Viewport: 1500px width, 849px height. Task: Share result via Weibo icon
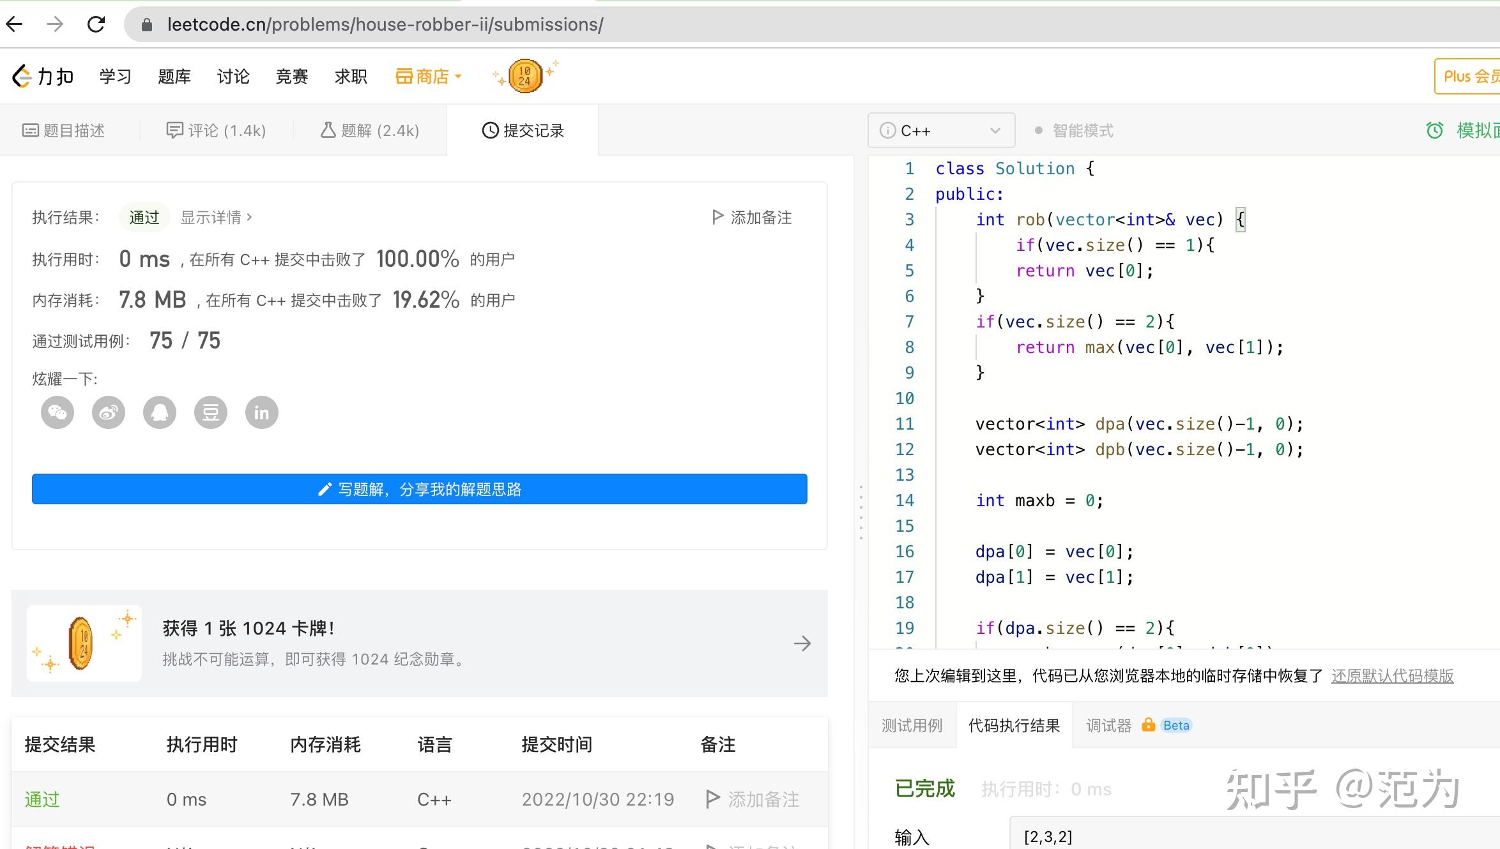tap(109, 412)
